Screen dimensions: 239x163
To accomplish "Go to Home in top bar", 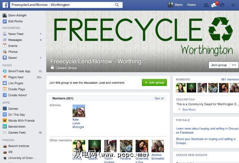I will click(x=192, y=5).
